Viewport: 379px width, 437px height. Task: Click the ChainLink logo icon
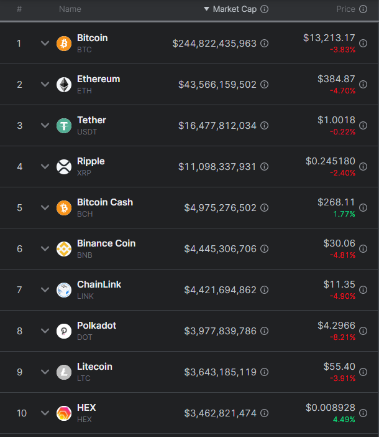click(x=64, y=290)
